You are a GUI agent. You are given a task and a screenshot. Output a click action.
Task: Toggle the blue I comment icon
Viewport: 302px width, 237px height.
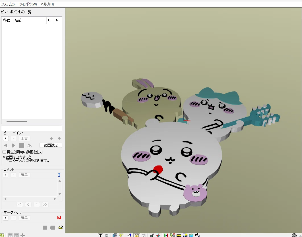click(59, 175)
